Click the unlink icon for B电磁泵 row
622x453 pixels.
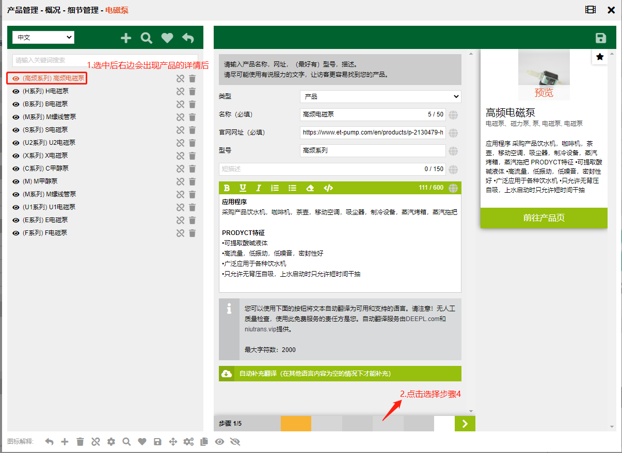(180, 104)
